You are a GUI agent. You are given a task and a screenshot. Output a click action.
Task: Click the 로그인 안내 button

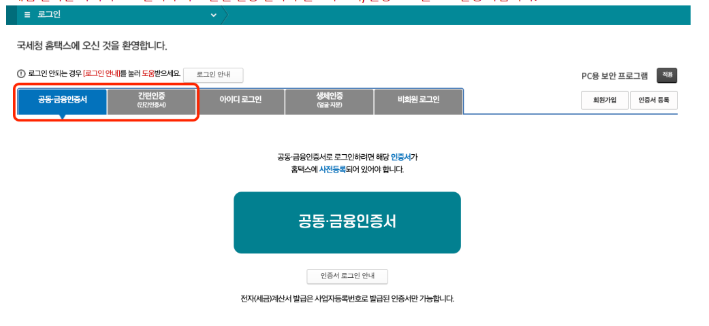pyautogui.click(x=213, y=75)
